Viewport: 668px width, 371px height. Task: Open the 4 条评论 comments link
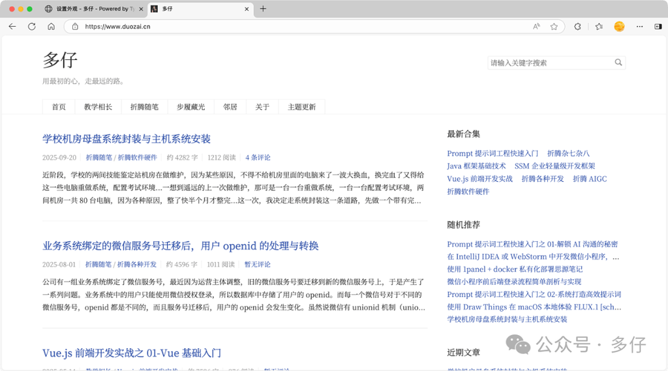coord(258,158)
